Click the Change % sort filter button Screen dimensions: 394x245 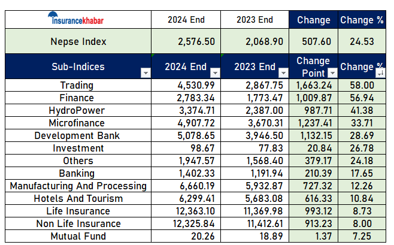(x=380, y=72)
